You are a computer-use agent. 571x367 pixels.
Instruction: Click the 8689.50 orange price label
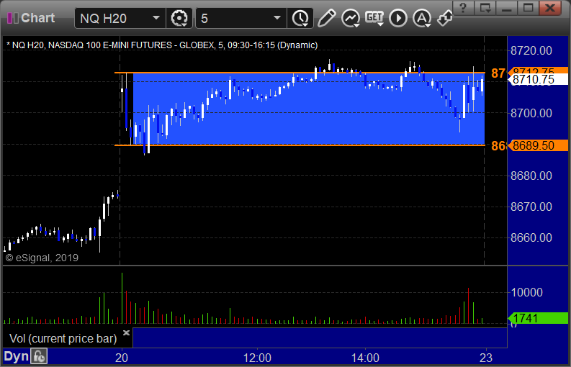[x=538, y=145]
